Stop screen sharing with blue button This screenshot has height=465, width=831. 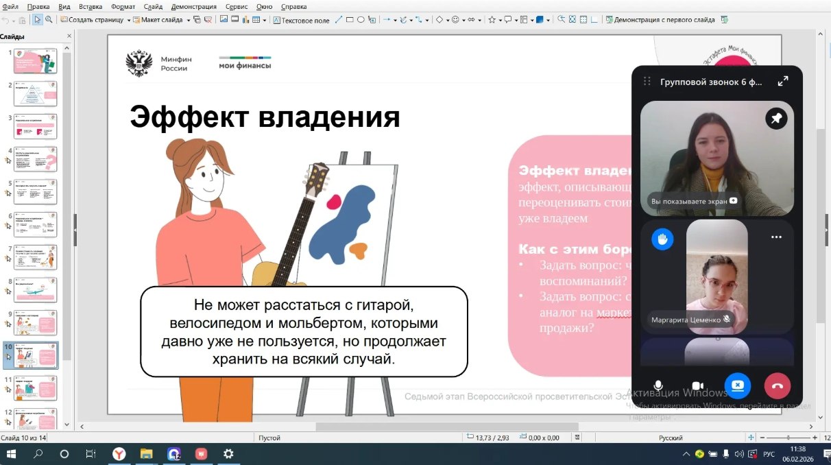[x=738, y=385]
